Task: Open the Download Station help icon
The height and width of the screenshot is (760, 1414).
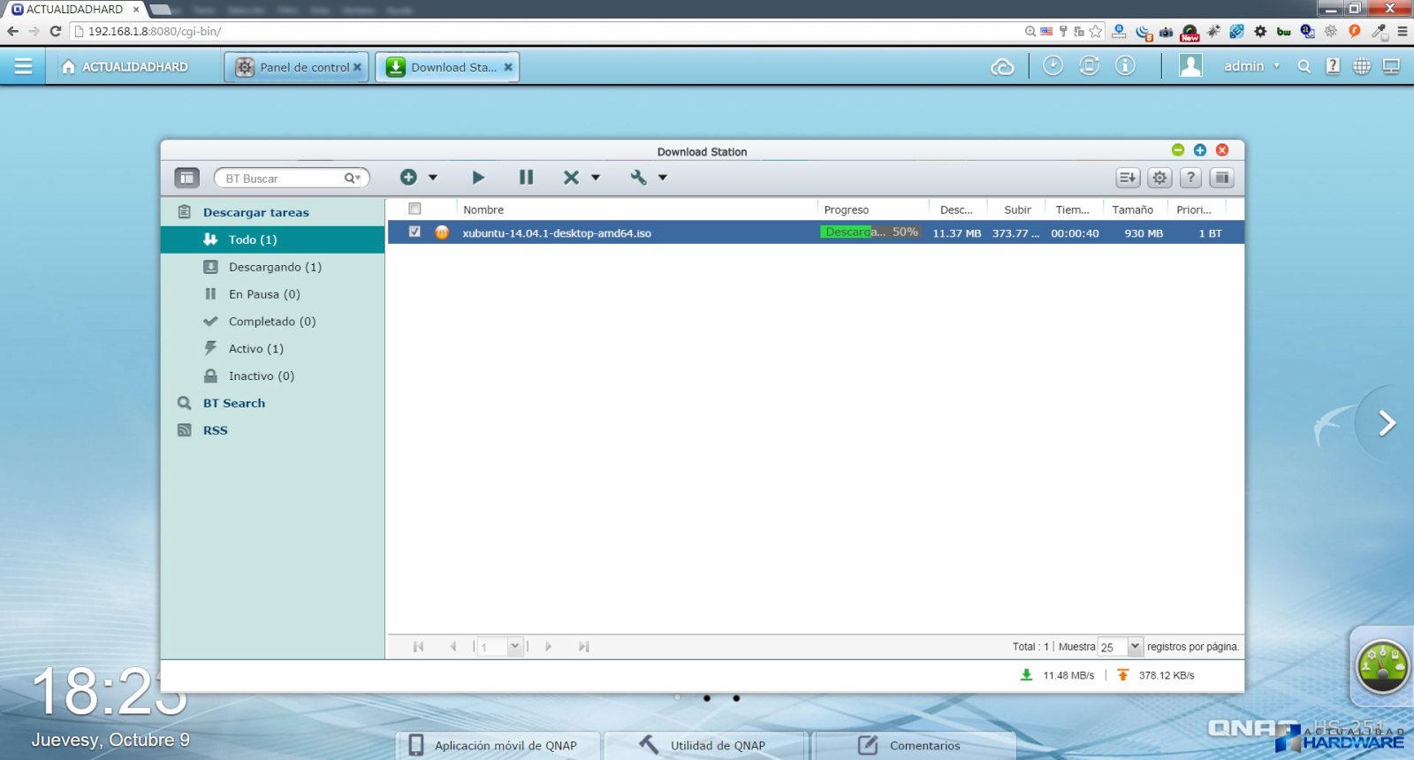Action: click(x=1190, y=178)
